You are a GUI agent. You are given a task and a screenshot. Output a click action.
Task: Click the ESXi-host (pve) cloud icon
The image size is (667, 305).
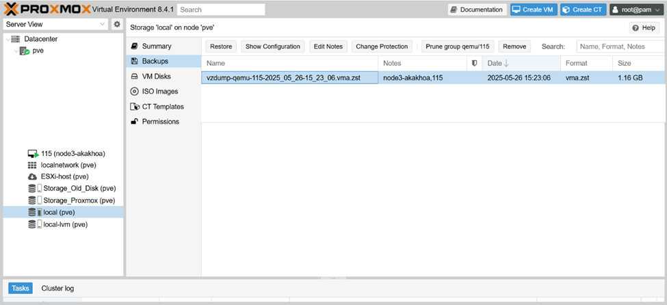click(32, 176)
